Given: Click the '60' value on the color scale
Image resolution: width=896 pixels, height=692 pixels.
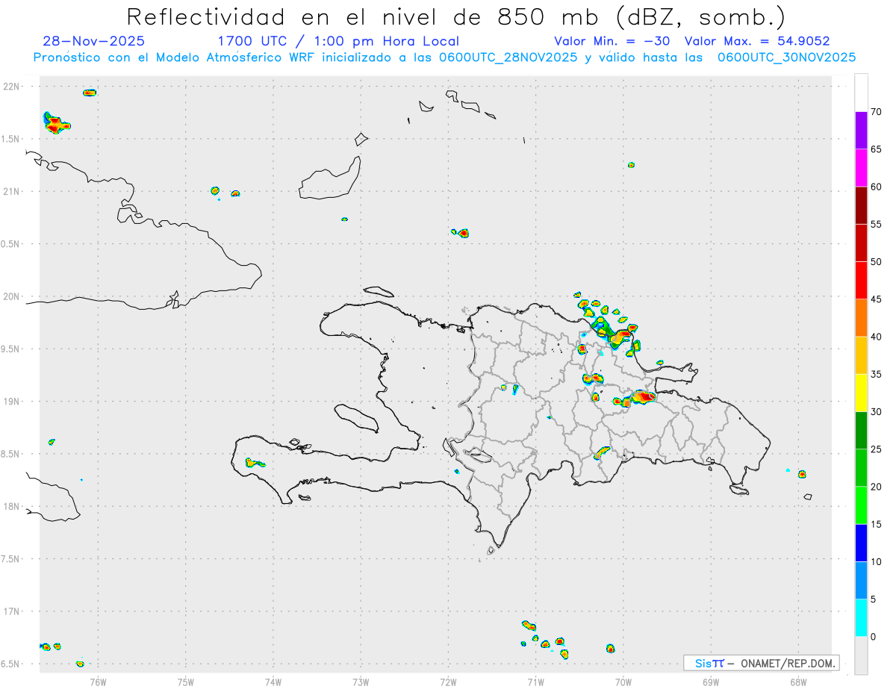Looking at the screenshot, I should pyautogui.click(x=876, y=187).
